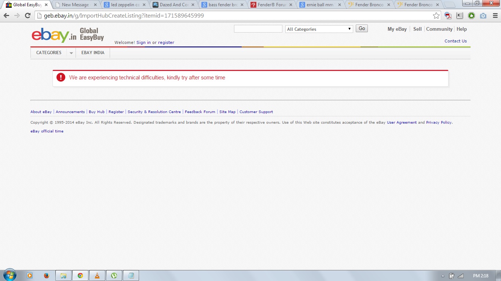Open the Chrome hamburger menu
The width and height of the screenshot is (501, 281).
tap(495, 16)
